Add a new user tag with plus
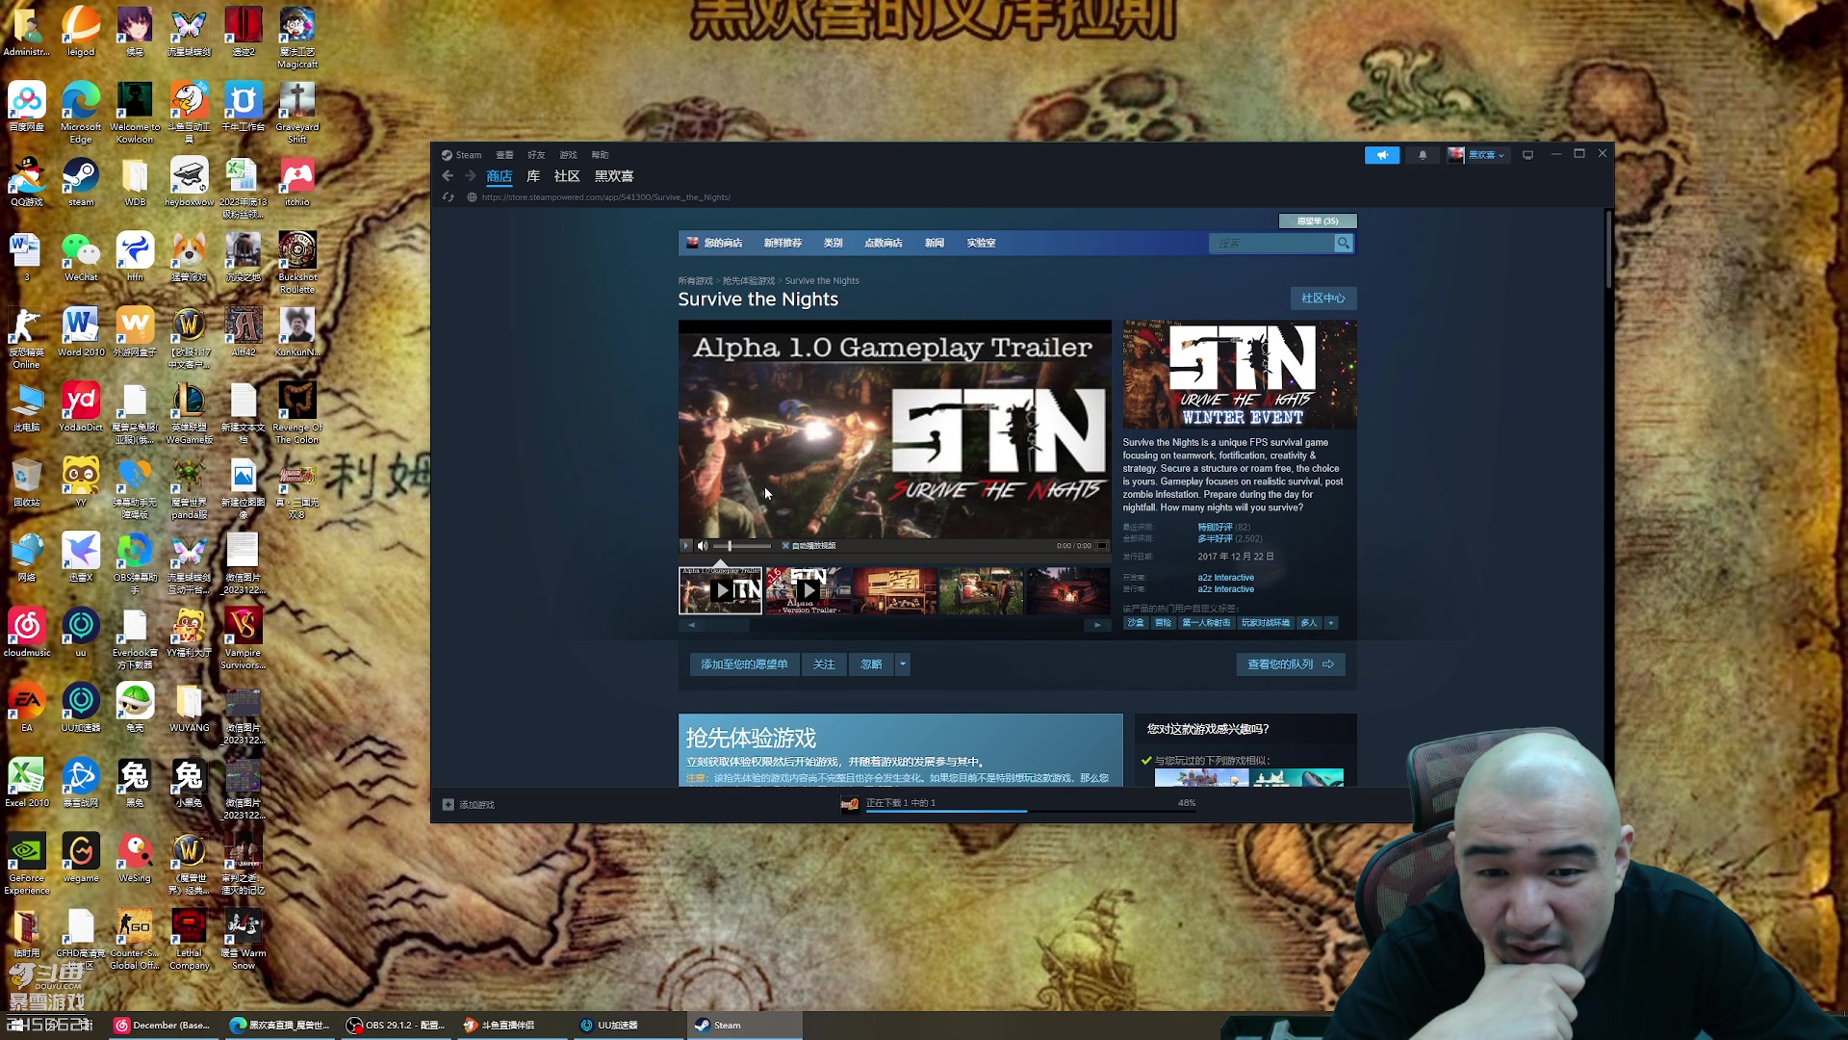 tap(1331, 623)
